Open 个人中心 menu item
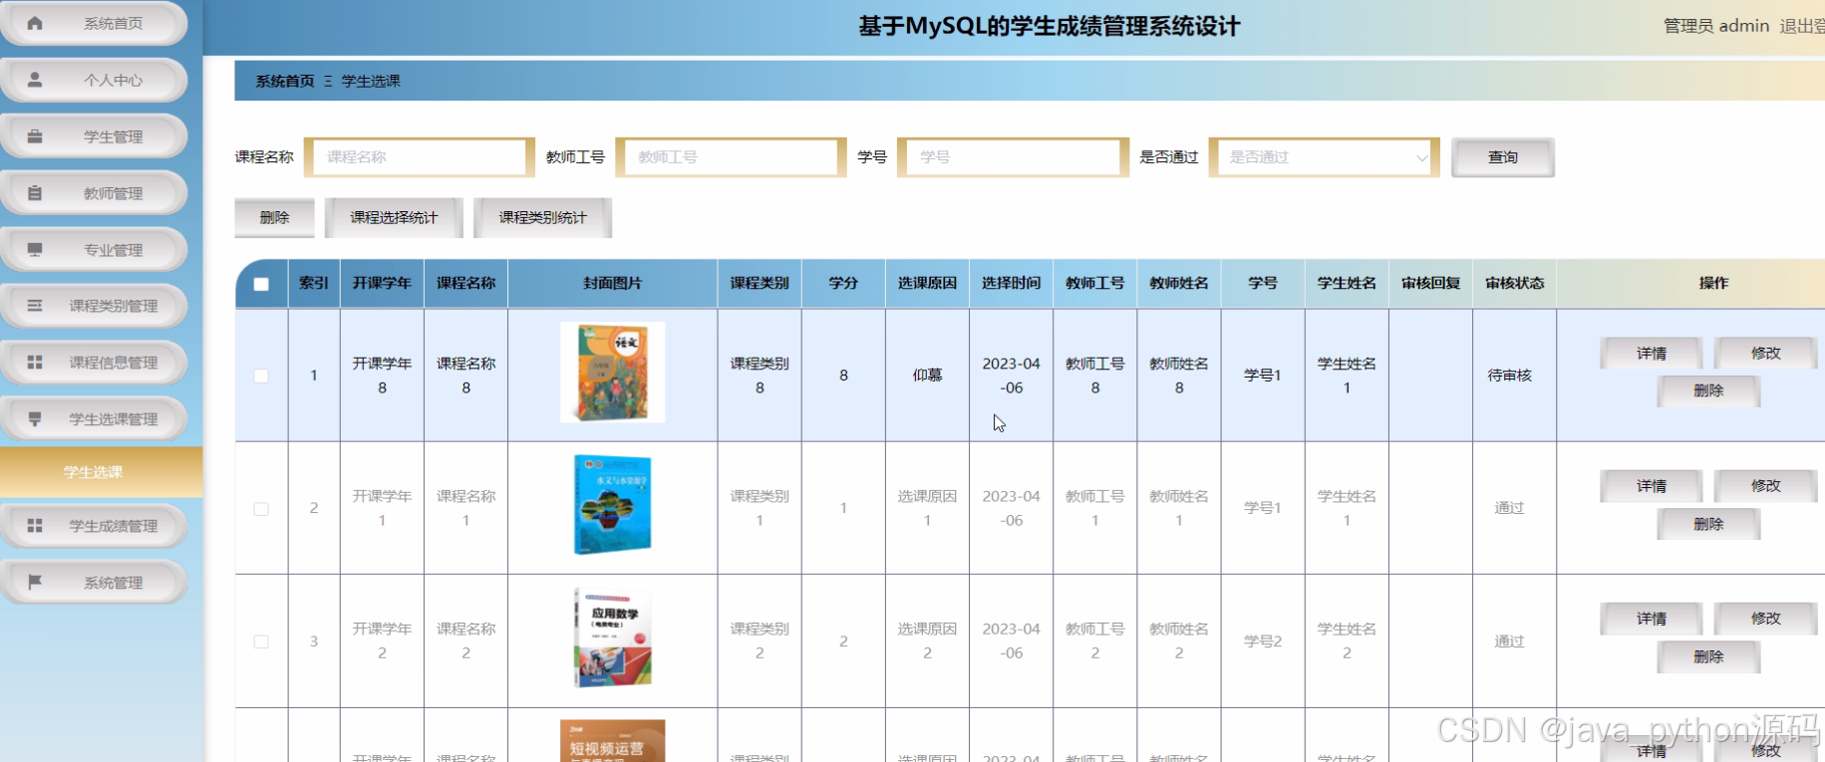Image resolution: width=1825 pixels, height=762 pixels. coord(95,80)
